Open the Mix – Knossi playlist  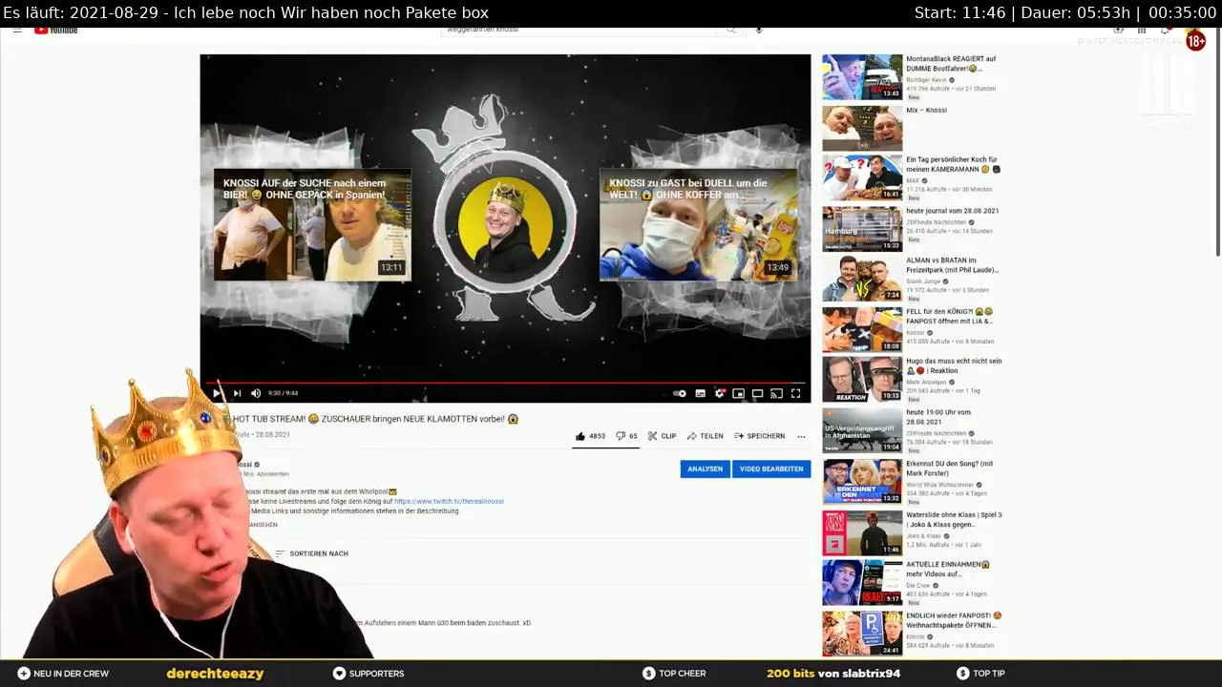coord(862,129)
